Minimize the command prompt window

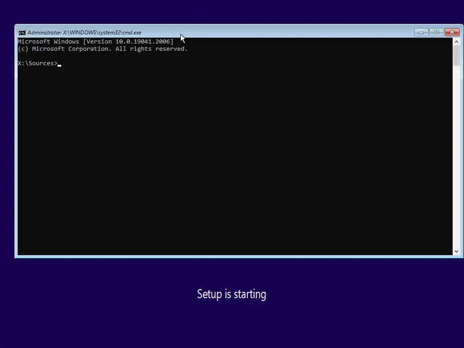pos(421,32)
